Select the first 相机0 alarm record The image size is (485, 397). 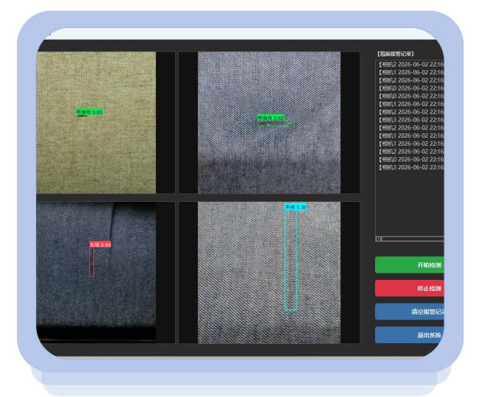pos(411,88)
